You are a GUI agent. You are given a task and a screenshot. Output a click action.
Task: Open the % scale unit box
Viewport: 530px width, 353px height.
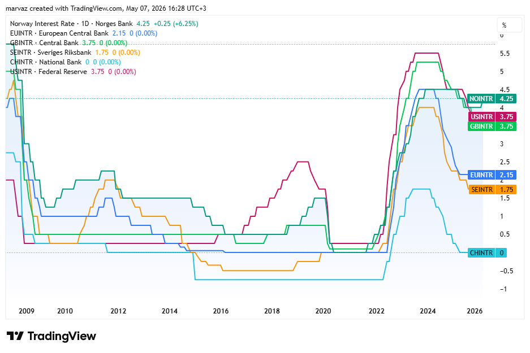[x=510, y=25]
